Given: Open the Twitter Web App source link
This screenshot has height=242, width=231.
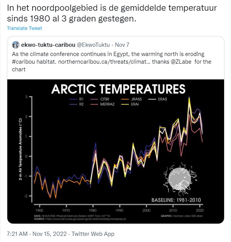Looking at the screenshot, I should click(x=93, y=234).
